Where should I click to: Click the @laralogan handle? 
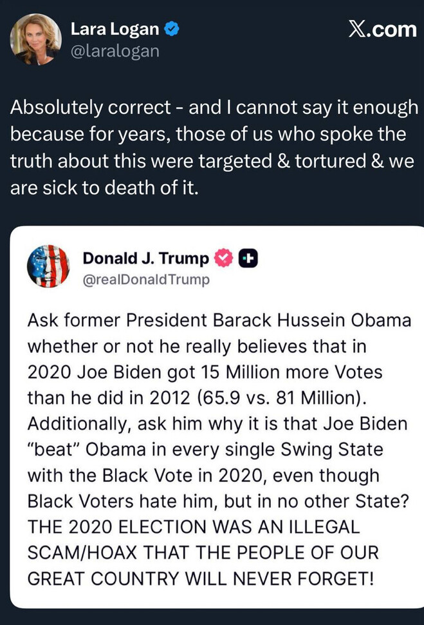(115, 50)
